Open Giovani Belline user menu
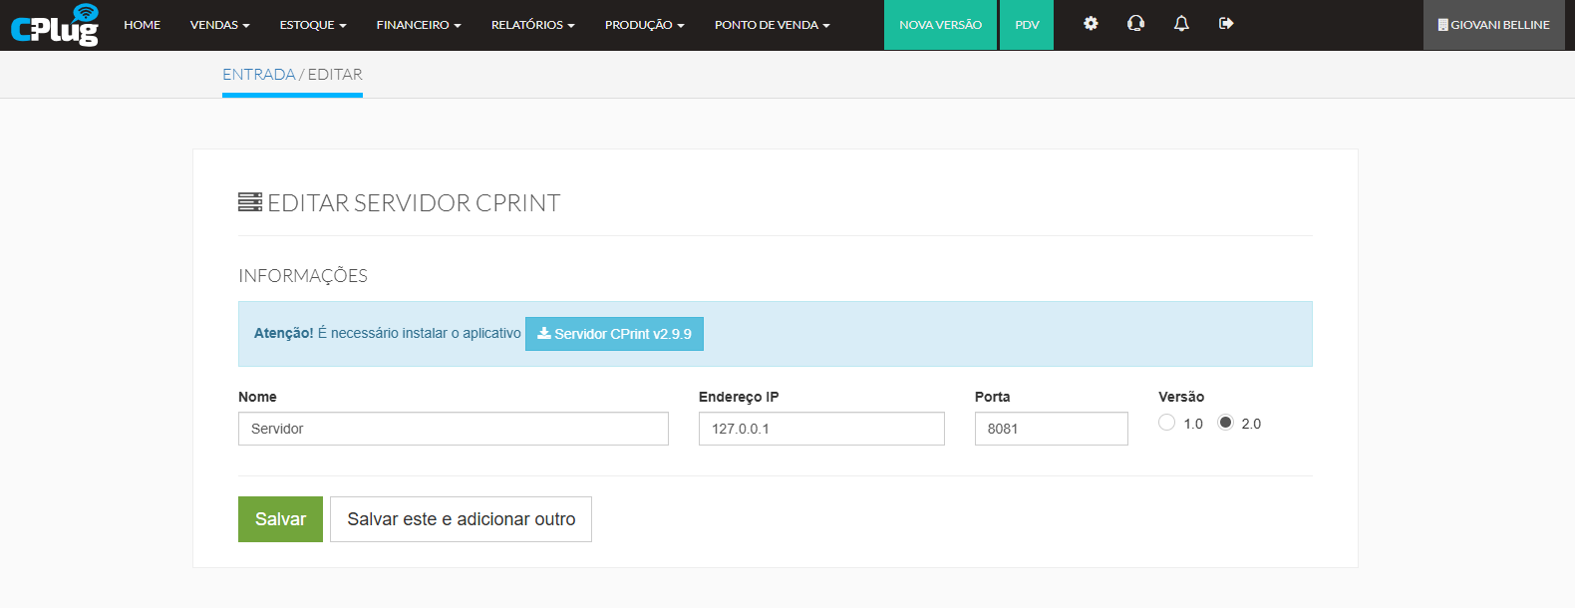This screenshot has height=608, width=1575. (x=1494, y=25)
